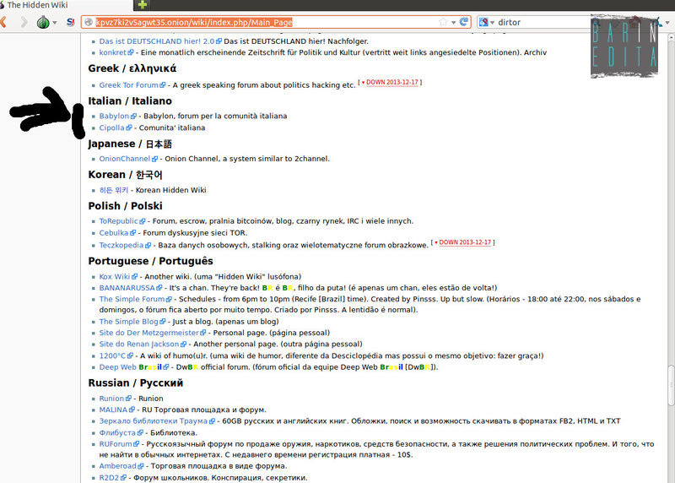Screen dimensions: 675x483
Task: Click the search engine icon
Action: point(483,22)
